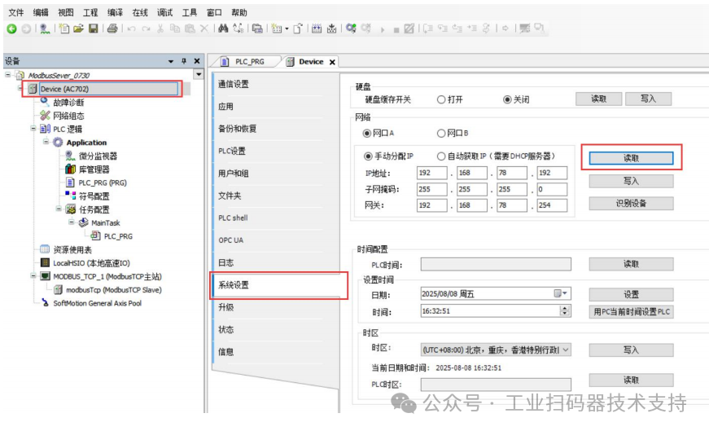The width and height of the screenshot is (709, 431).
Task: Open the 调试 menu
Action: 164,13
